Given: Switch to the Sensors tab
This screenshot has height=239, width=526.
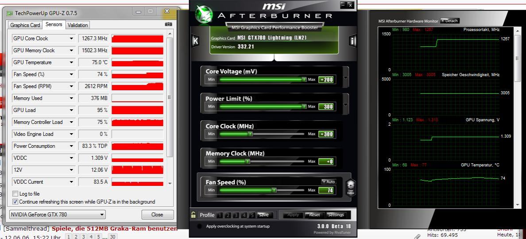Looking at the screenshot, I should [54, 24].
